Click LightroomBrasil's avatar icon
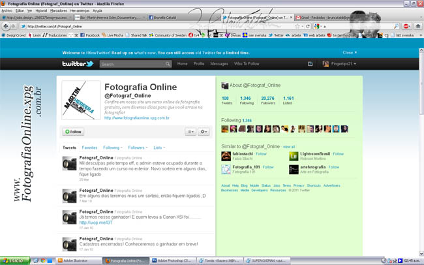424x265 pixels. (x=294, y=156)
